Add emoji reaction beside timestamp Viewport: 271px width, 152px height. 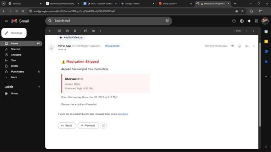point(239,46)
